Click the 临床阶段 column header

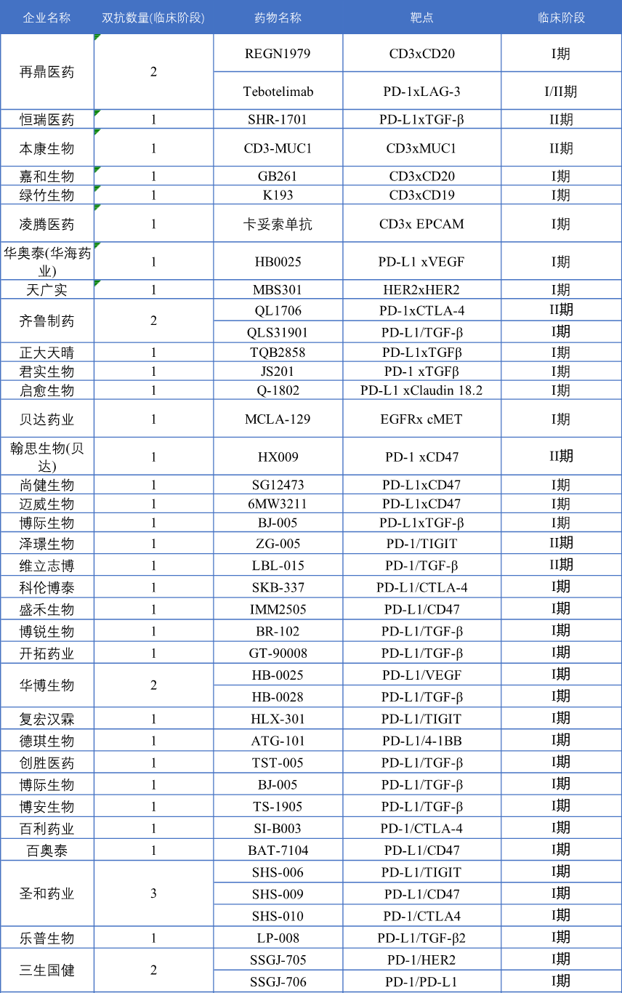point(562,17)
